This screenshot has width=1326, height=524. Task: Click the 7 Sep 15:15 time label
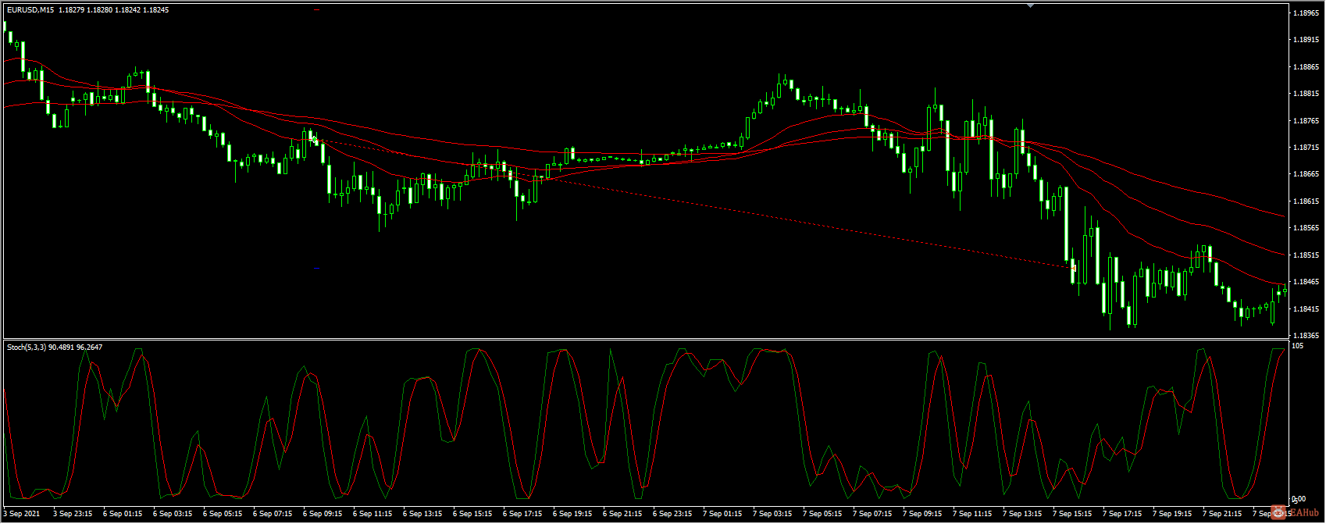(x=1072, y=514)
